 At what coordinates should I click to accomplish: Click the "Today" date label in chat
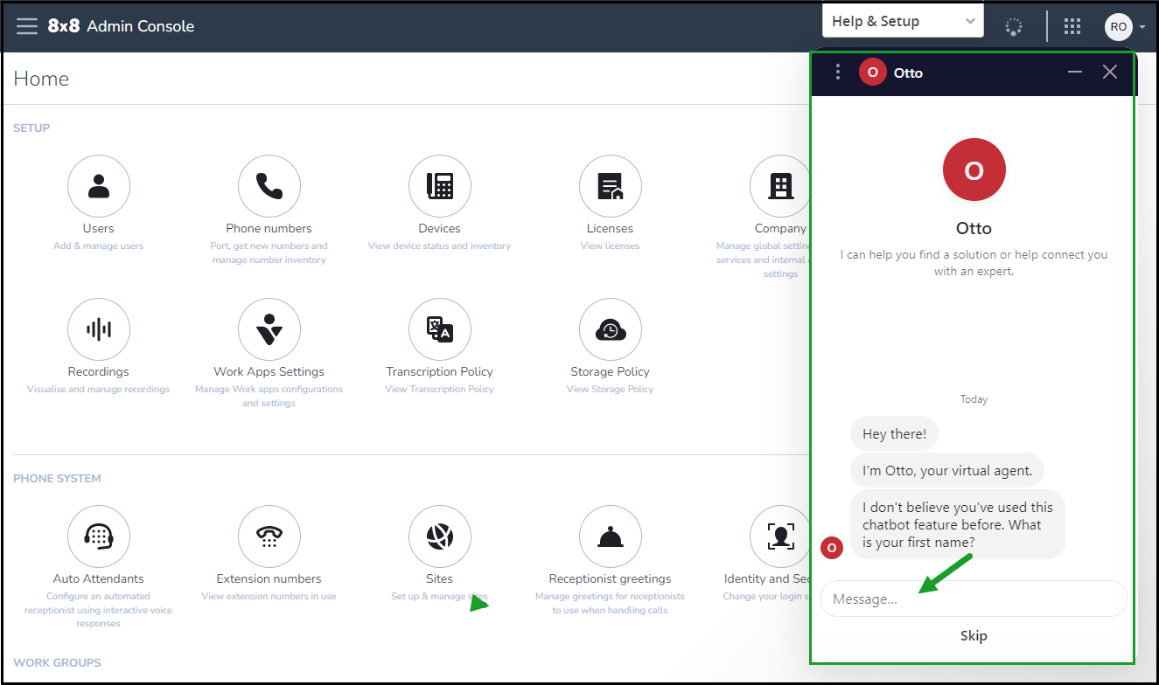click(974, 399)
